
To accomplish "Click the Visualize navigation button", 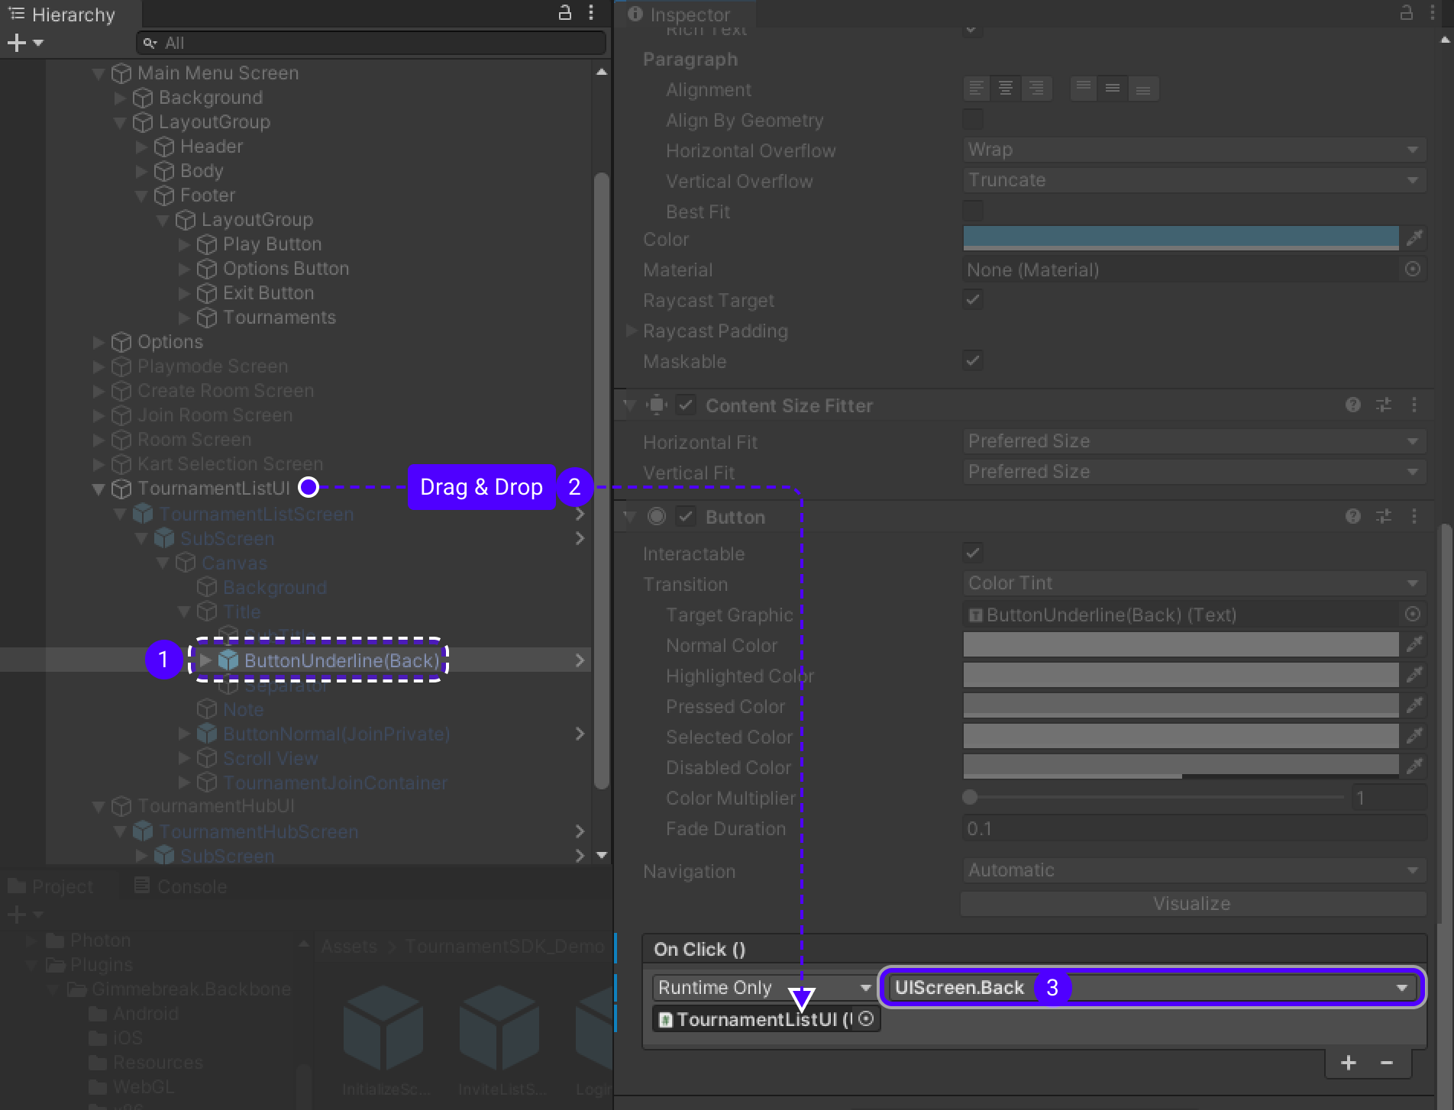I will [x=1192, y=904].
